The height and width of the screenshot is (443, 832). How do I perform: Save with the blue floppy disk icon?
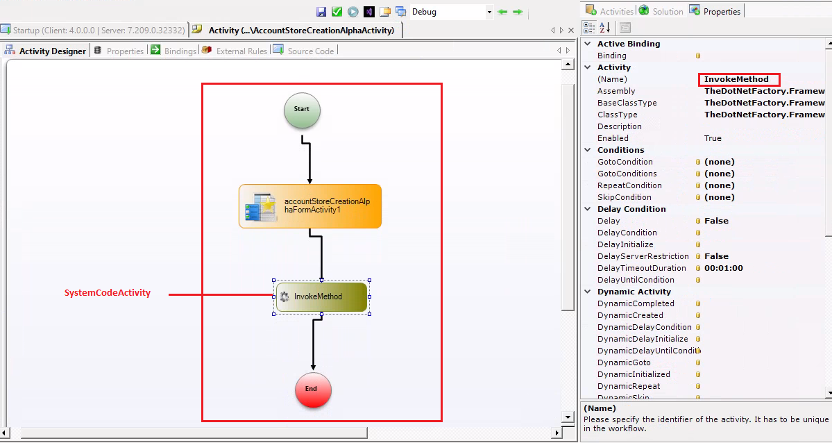[321, 12]
